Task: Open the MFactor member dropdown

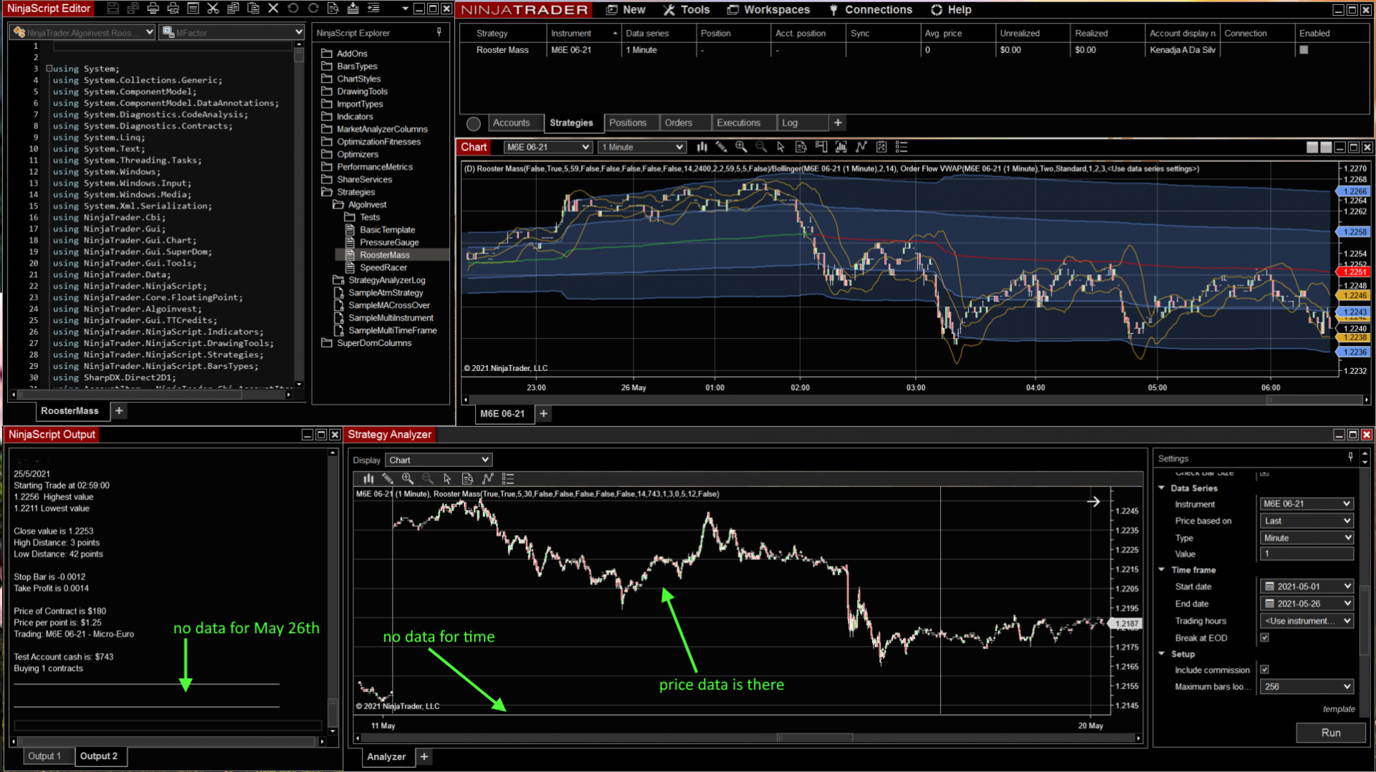Action: point(232,32)
